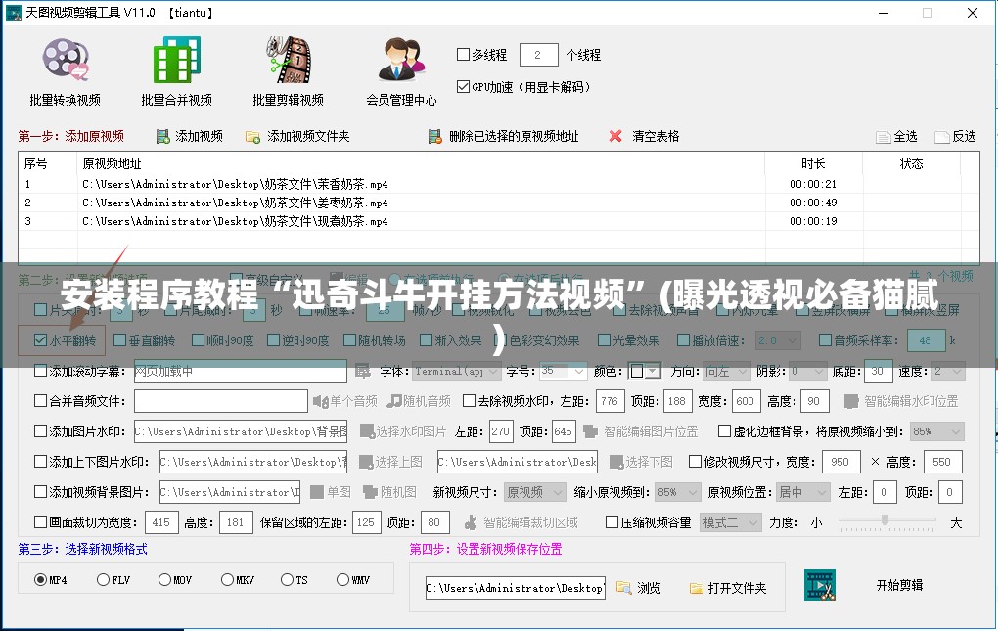The image size is (998, 631).
Task: Enable 多线程 checkbox
Action: click(464, 55)
